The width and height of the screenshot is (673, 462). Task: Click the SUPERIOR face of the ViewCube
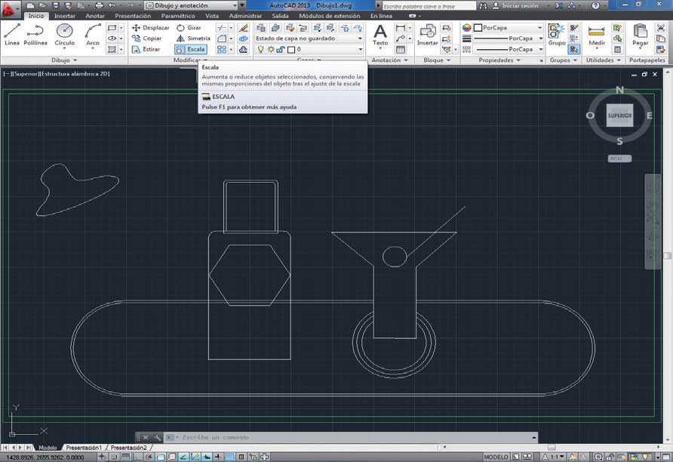619,115
